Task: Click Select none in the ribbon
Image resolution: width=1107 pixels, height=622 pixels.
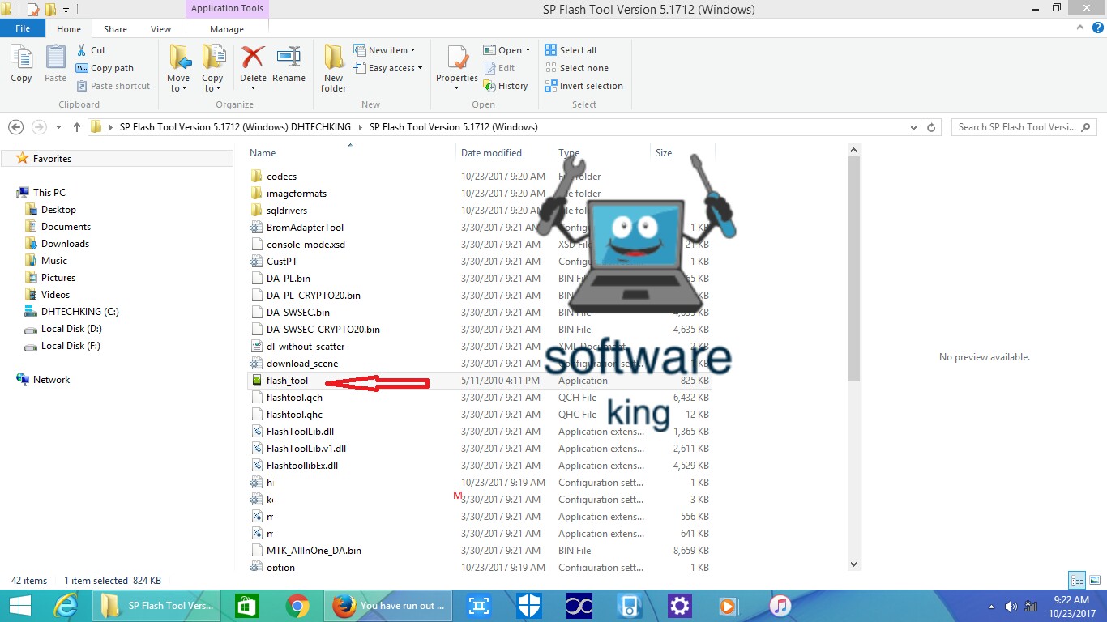Action: 576,68
